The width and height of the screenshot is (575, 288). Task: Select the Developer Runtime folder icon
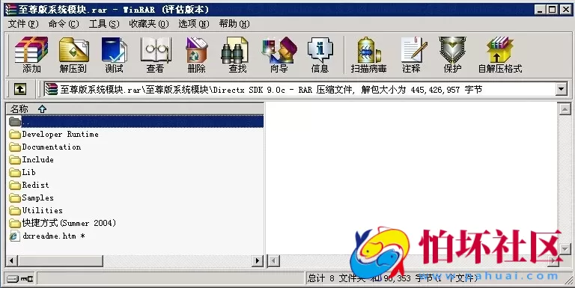pyautogui.click(x=15, y=135)
